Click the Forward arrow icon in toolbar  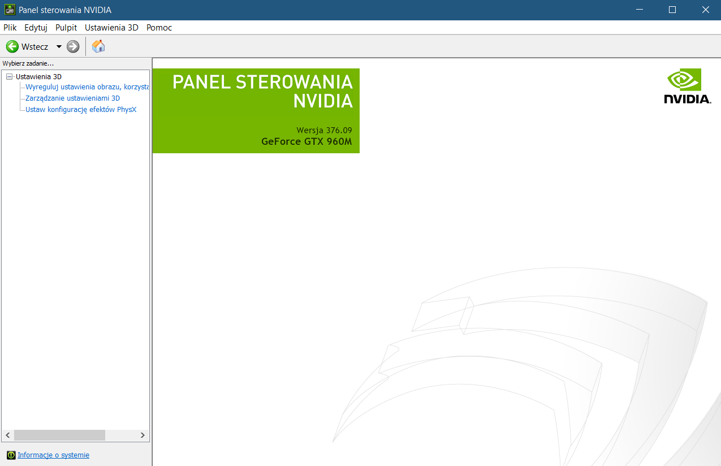click(x=73, y=46)
